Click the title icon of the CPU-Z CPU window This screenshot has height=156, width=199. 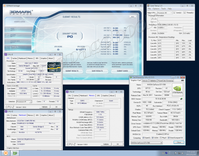coord(6,55)
